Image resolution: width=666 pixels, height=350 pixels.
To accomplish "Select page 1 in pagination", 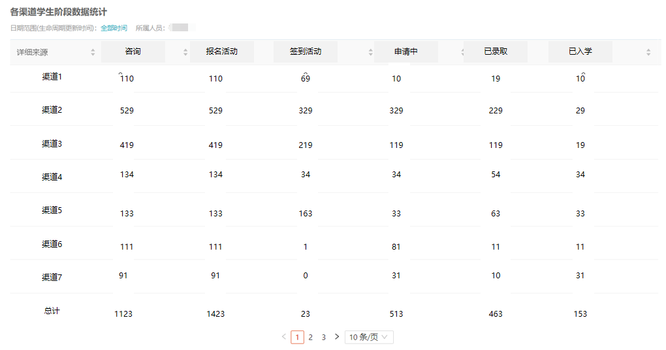I will 297,337.
